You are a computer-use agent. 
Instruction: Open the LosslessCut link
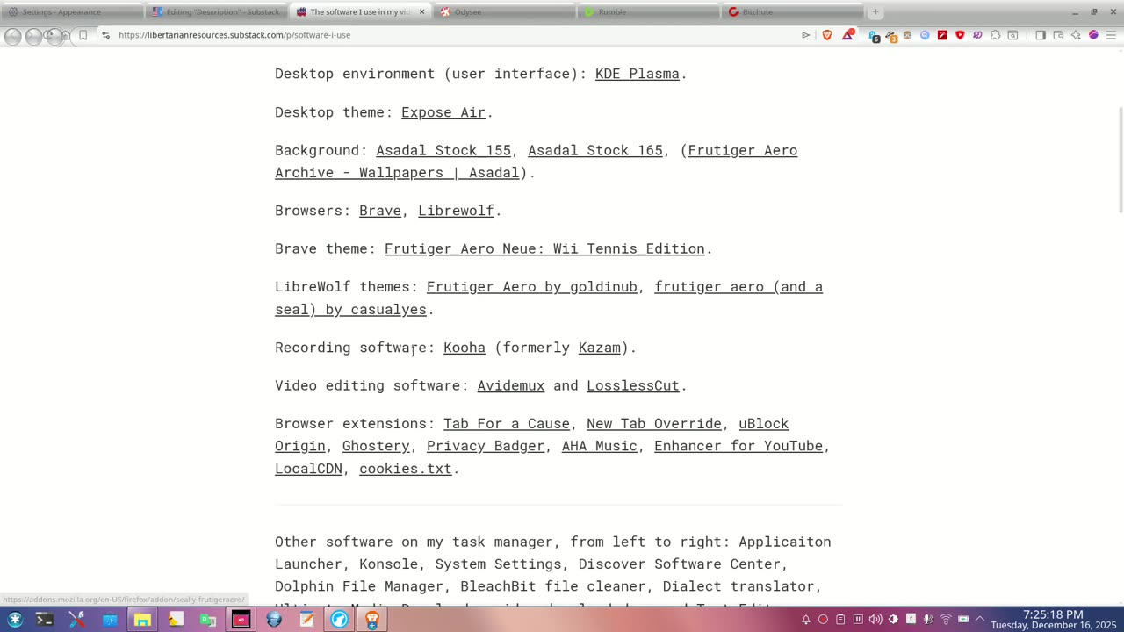633,385
